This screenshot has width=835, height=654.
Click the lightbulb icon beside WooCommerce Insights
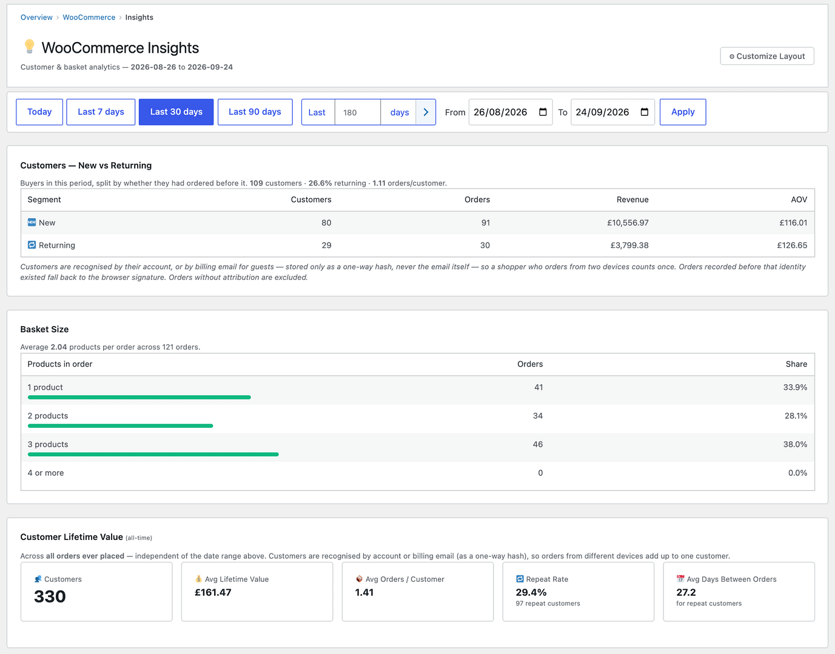pos(29,47)
